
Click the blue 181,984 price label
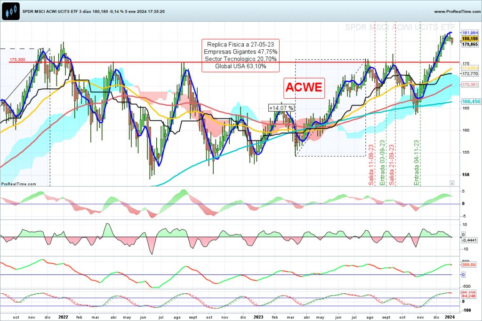coord(470,32)
